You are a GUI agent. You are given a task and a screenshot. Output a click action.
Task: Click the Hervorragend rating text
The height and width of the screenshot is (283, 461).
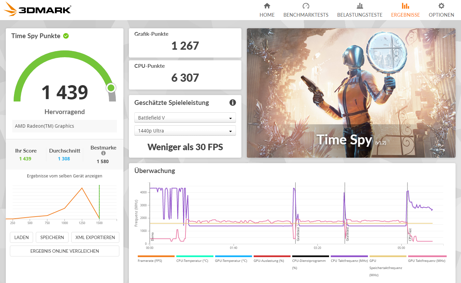64,112
